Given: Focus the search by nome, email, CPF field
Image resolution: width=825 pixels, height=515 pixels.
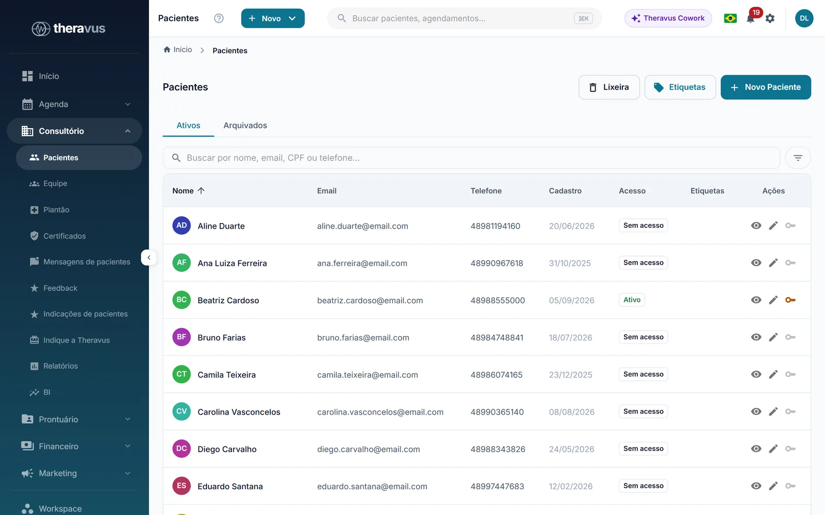Looking at the screenshot, I should coord(471,158).
